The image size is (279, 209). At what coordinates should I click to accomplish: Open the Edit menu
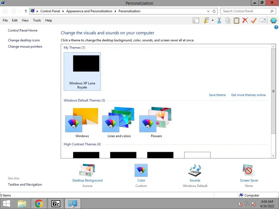pos(15,20)
